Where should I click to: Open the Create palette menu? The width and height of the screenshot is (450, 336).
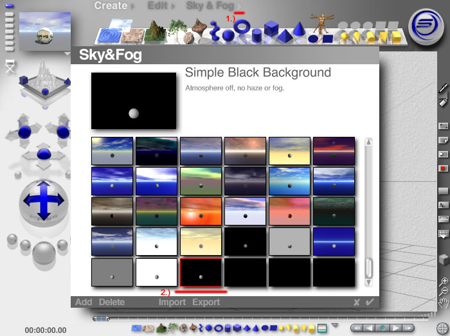111,6
